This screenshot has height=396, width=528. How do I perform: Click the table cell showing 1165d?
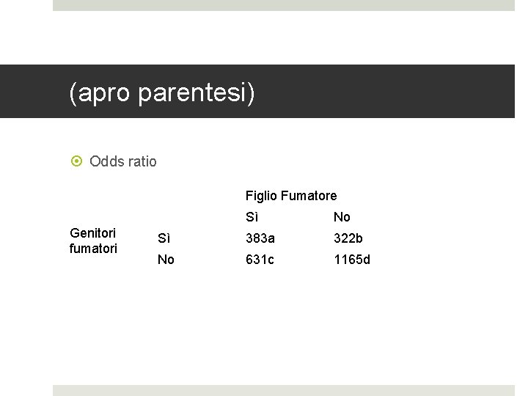[352, 260]
